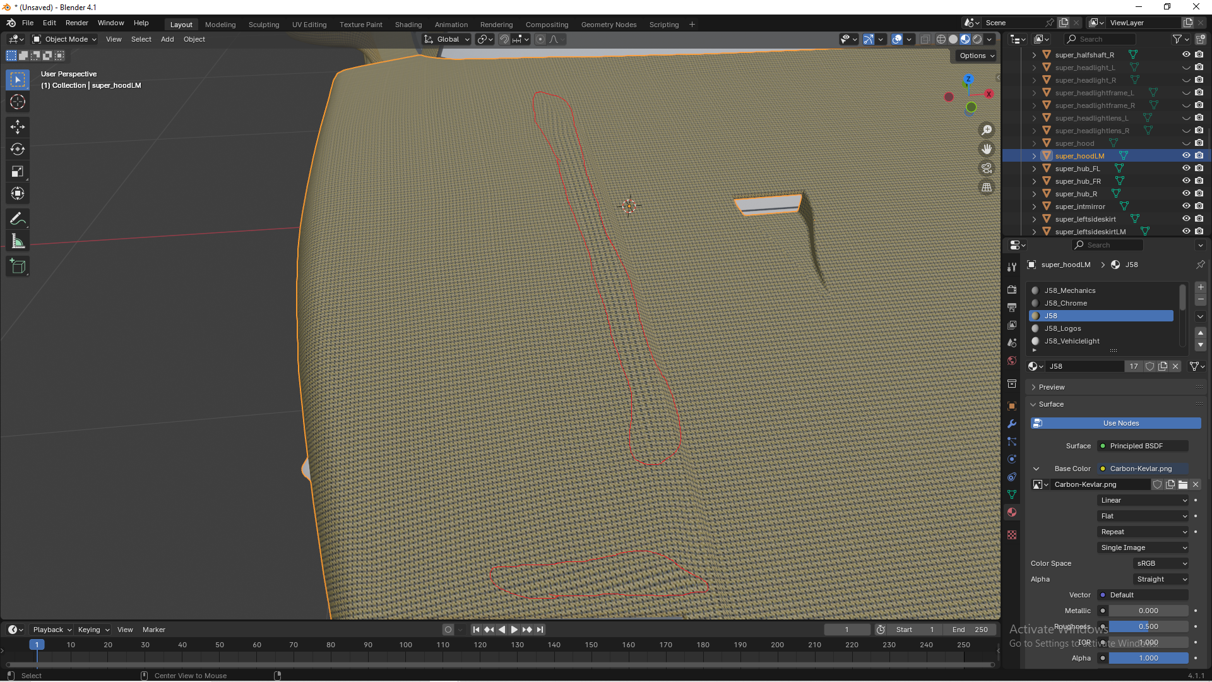This screenshot has height=682, width=1212.
Task: Activate the Annotate tool
Action: tap(18, 219)
